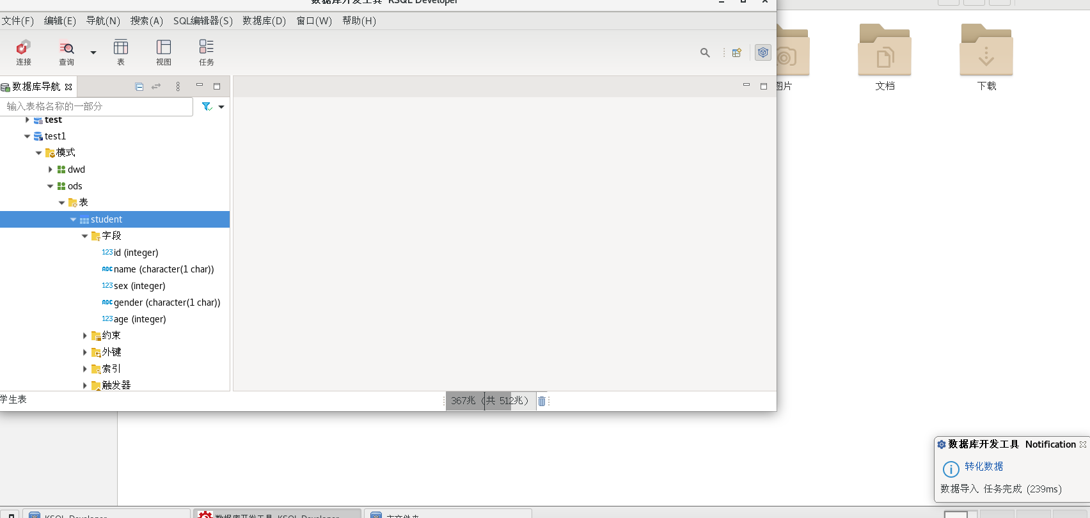Toggle the database development perspective button
1090x518 pixels.
tap(763, 52)
